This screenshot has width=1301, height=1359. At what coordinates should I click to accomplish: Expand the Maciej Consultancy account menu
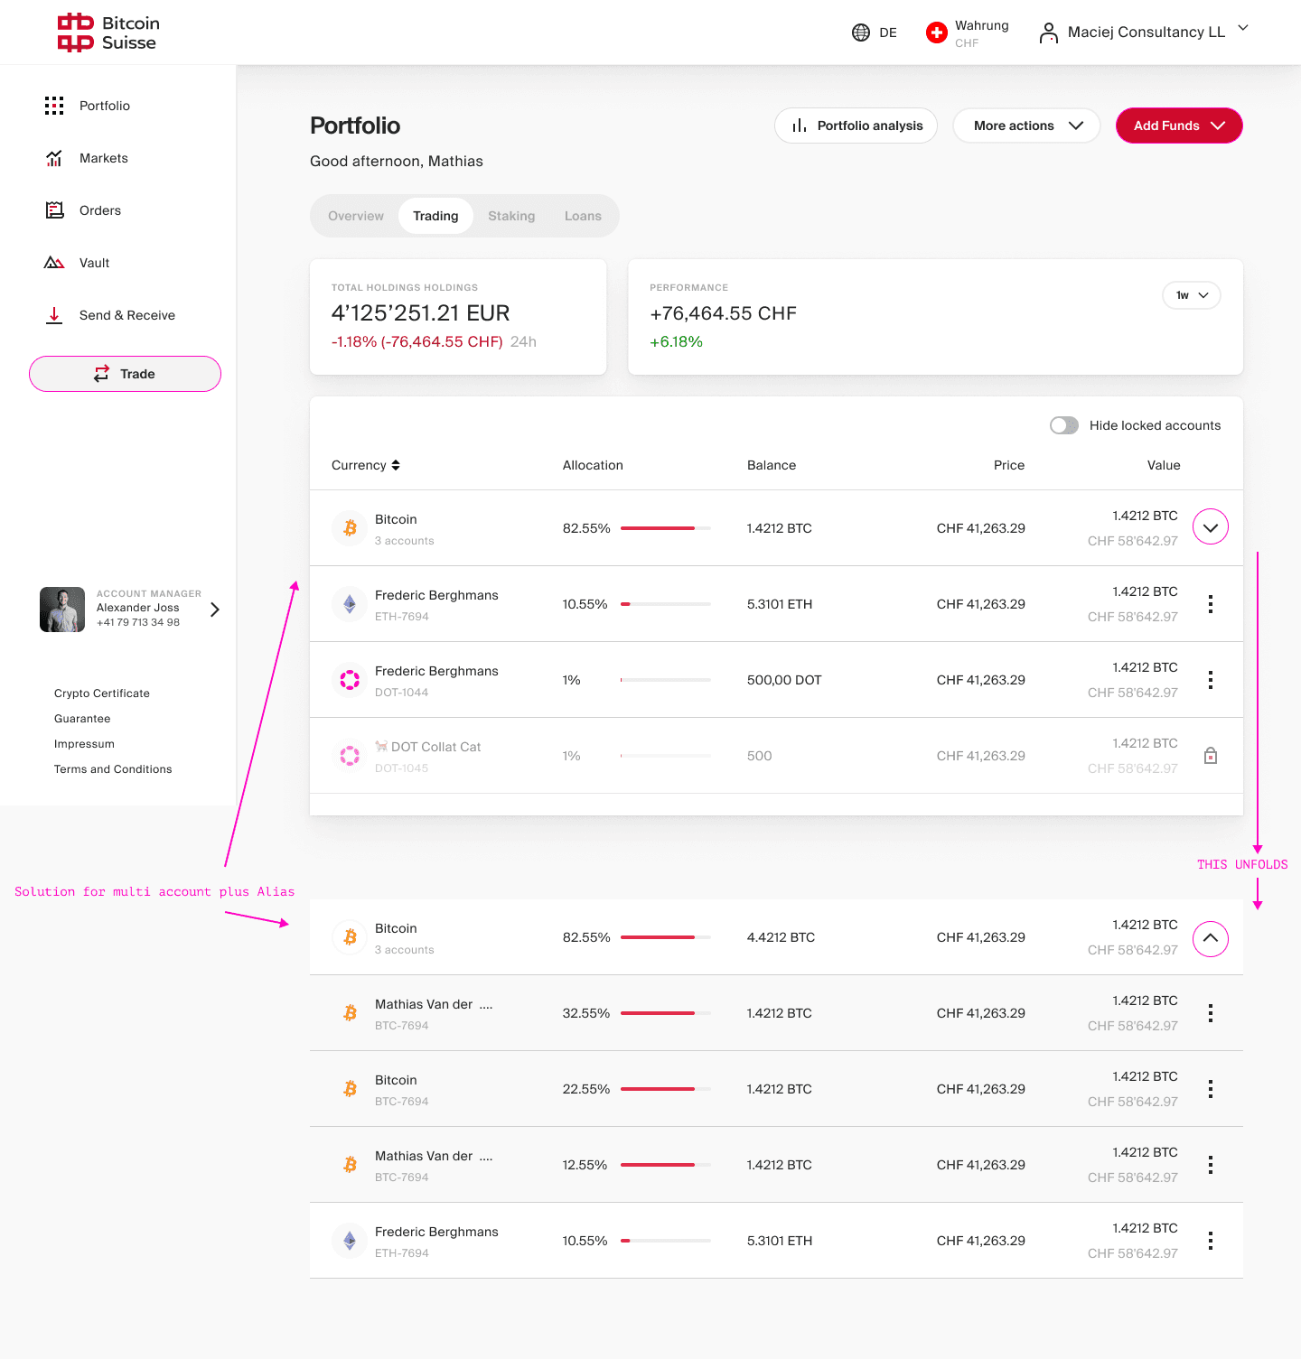(x=1243, y=28)
